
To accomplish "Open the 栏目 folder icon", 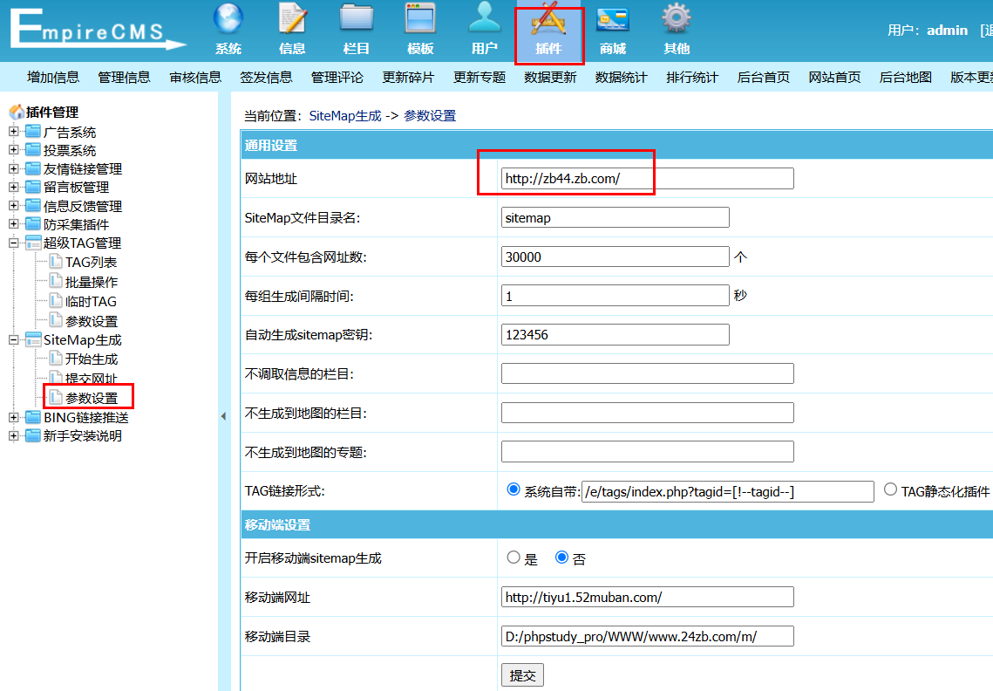I will 356,19.
